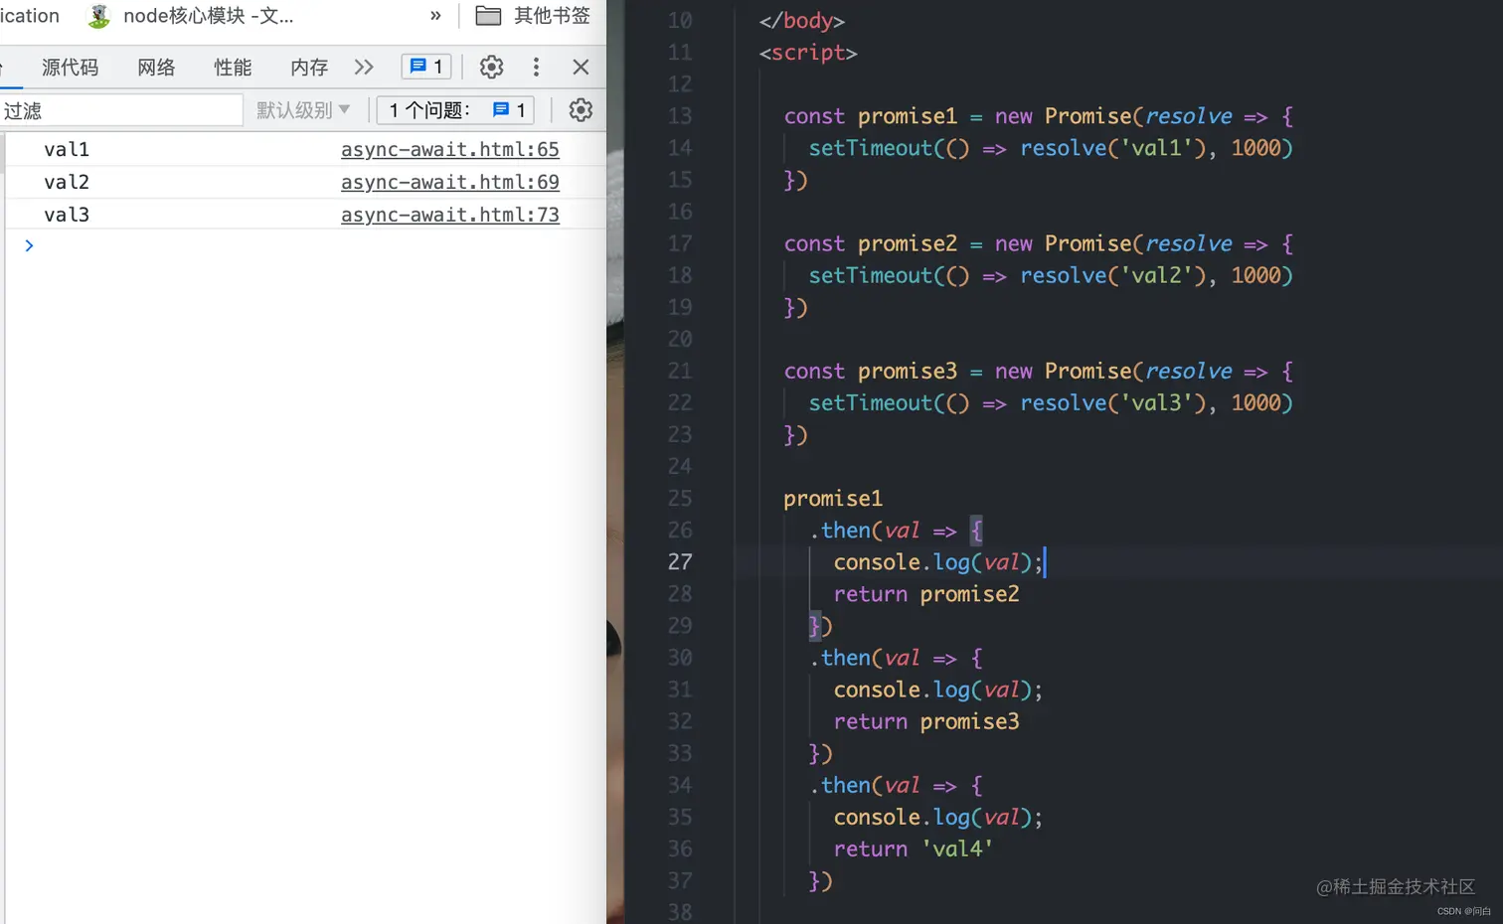1503x924 pixels.
Task: Show more DevTools tabs chevron
Action: coord(364,67)
